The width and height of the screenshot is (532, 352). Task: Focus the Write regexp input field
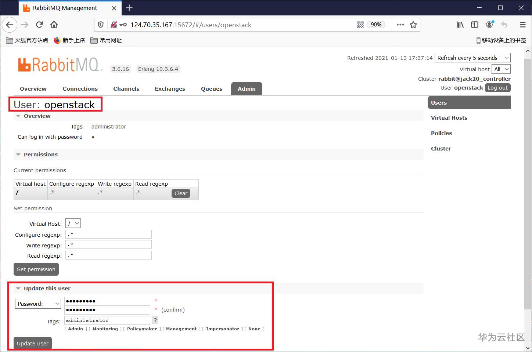tap(108, 244)
